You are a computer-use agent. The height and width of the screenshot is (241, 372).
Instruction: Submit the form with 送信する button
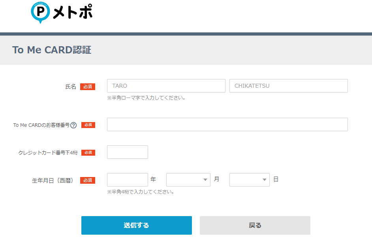136,225
